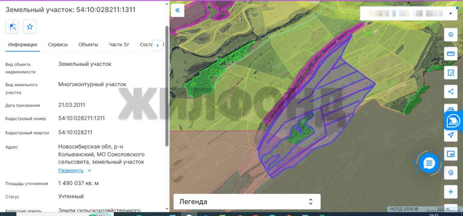Center the map on my location

[451, 135]
